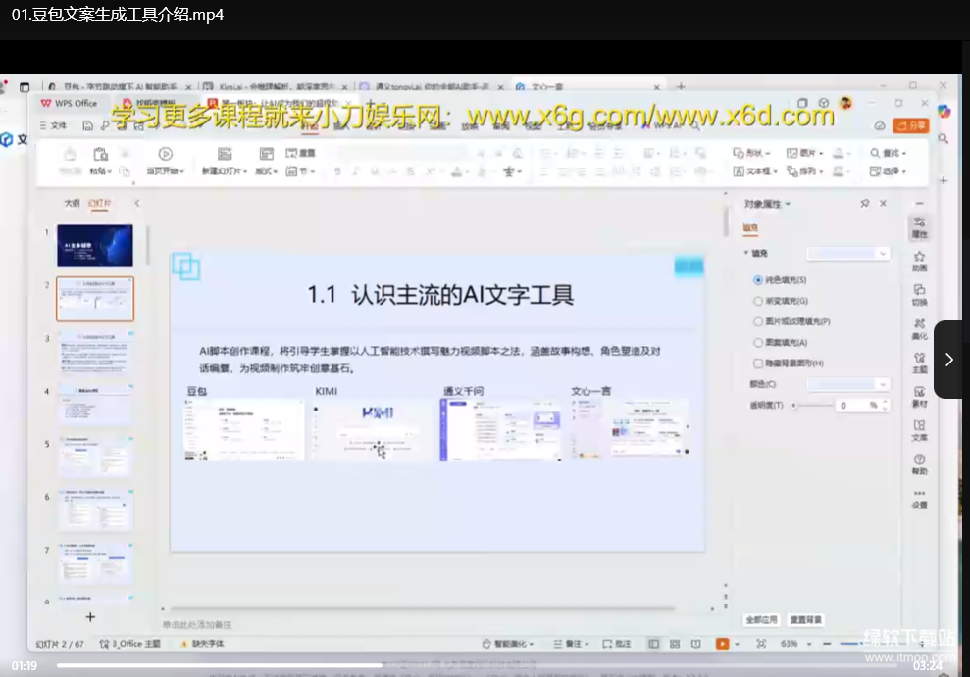
Task: Click the New Slide (新建幻灯片) icon
Action: (225, 154)
